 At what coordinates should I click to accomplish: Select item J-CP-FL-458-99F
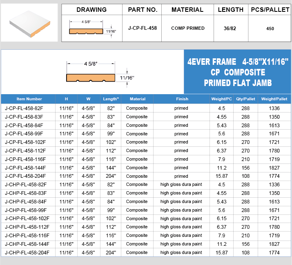24,134
